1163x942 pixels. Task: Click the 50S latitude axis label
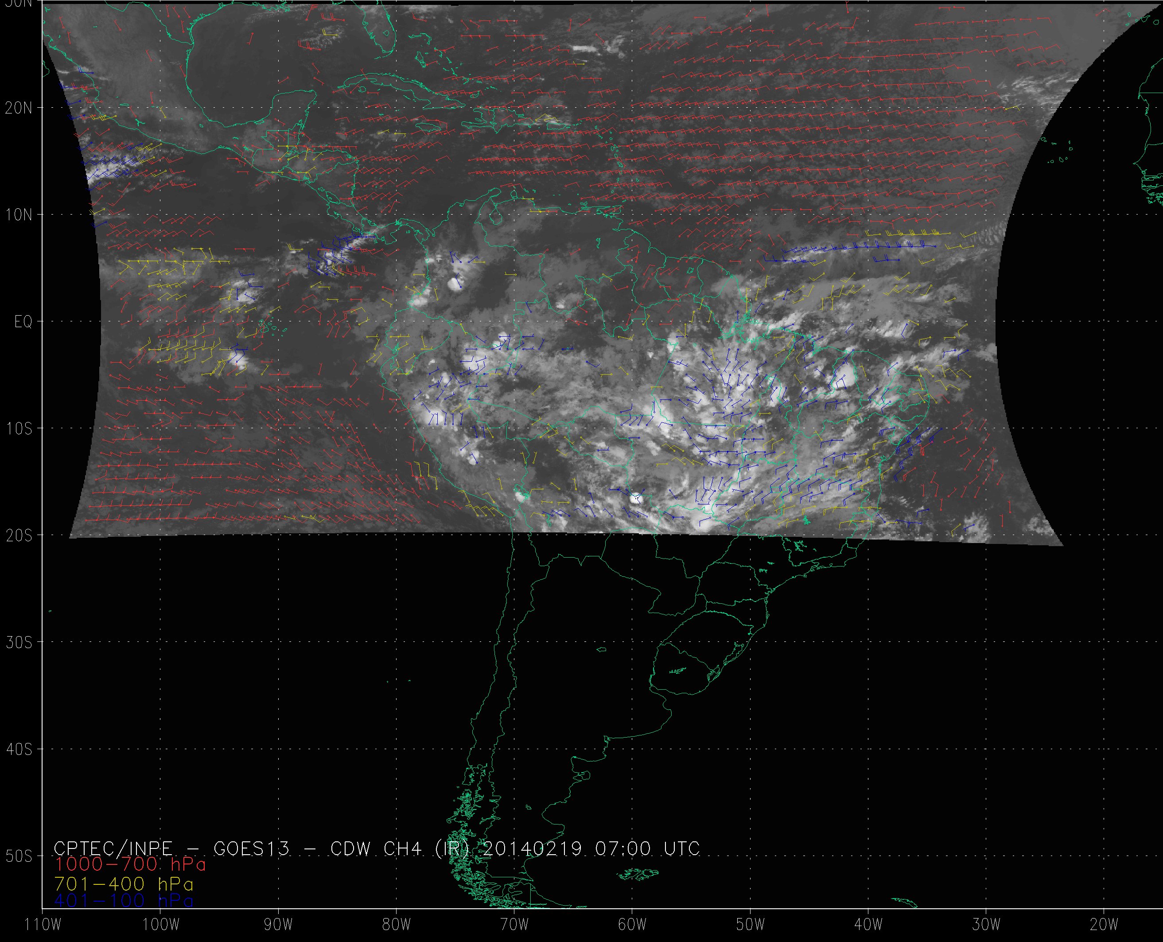[19, 856]
